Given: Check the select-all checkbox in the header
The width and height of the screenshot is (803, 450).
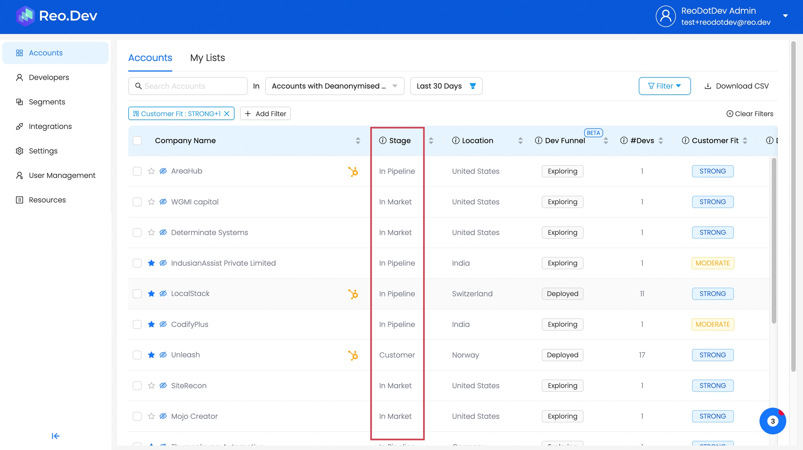Looking at the screenshot, I should point(137,140).
